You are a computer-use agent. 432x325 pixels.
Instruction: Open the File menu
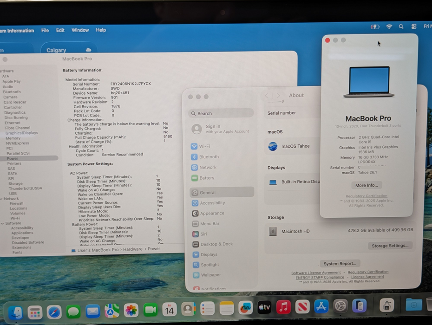[x=45, y=30]
